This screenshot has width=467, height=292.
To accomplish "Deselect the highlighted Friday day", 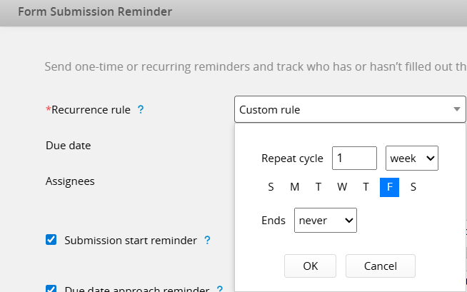I will click(x=389, y=188).
